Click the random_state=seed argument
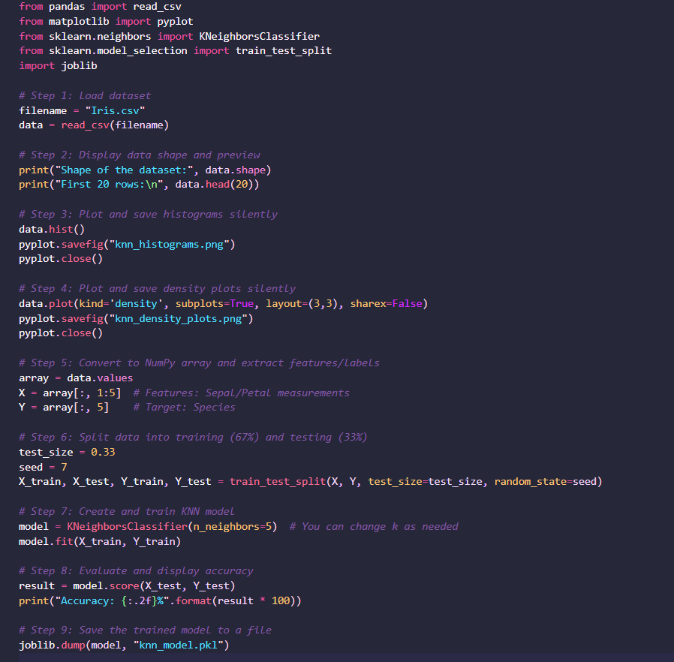The image size is (674, 662). 545,482
